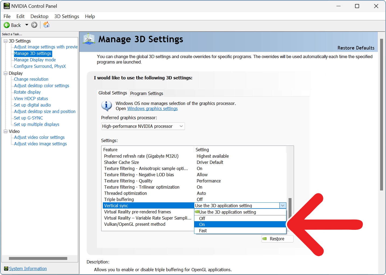386x275 pixels.
Task: Click the settings list vertical scrollbar thumb
Action: tap(290, 208)
